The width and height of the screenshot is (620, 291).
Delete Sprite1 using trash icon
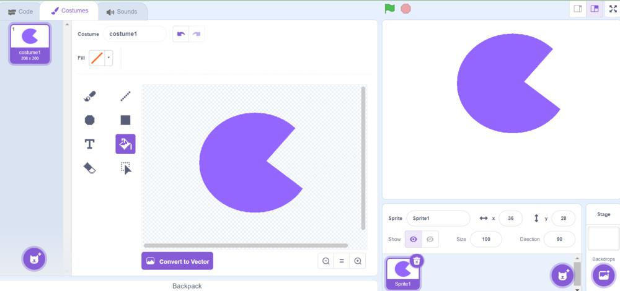click(417, 261)
